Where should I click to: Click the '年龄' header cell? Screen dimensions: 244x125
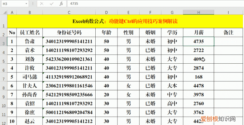click(x=106, y=32)
